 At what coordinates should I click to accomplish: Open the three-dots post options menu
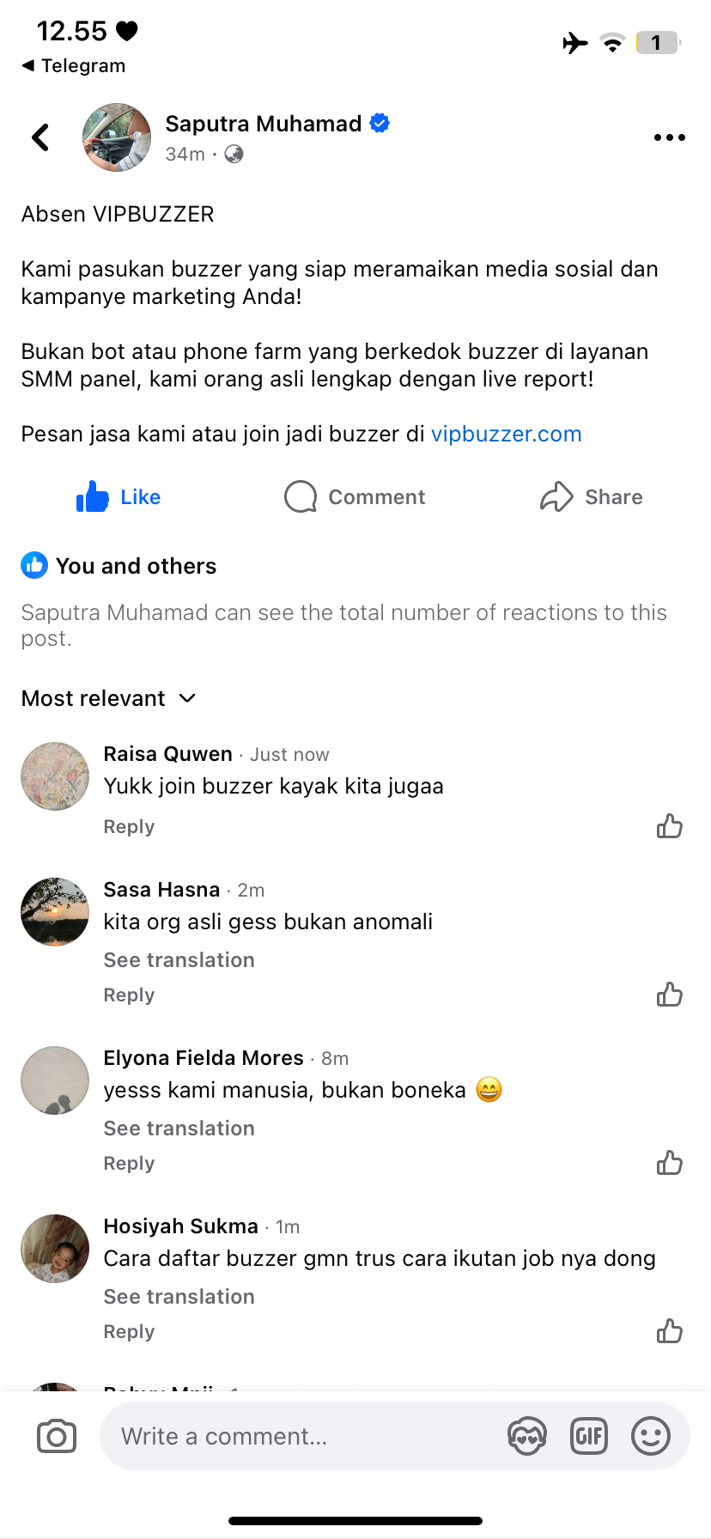[669, 137]
